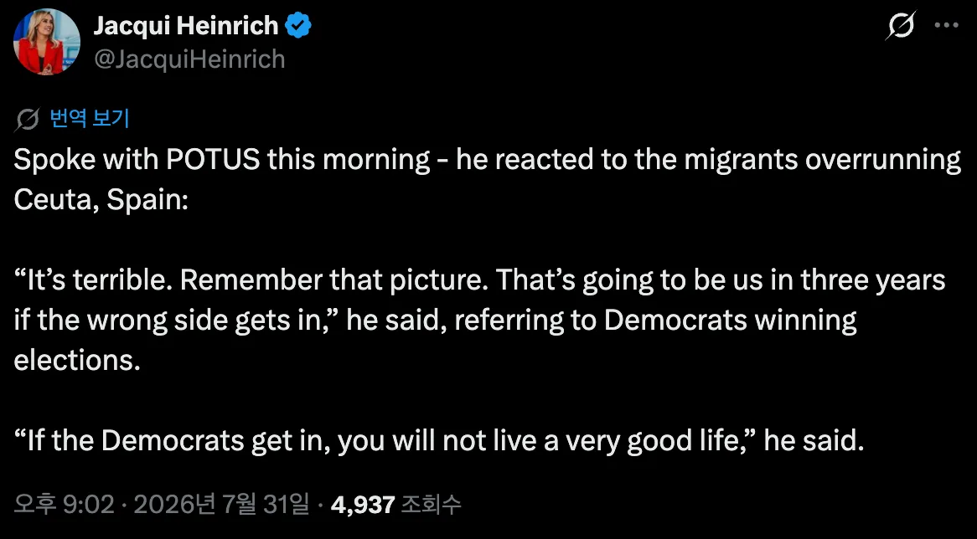Open the Jacqui Heinrich display name link
977x539 pixels.
tap(186, 26)
